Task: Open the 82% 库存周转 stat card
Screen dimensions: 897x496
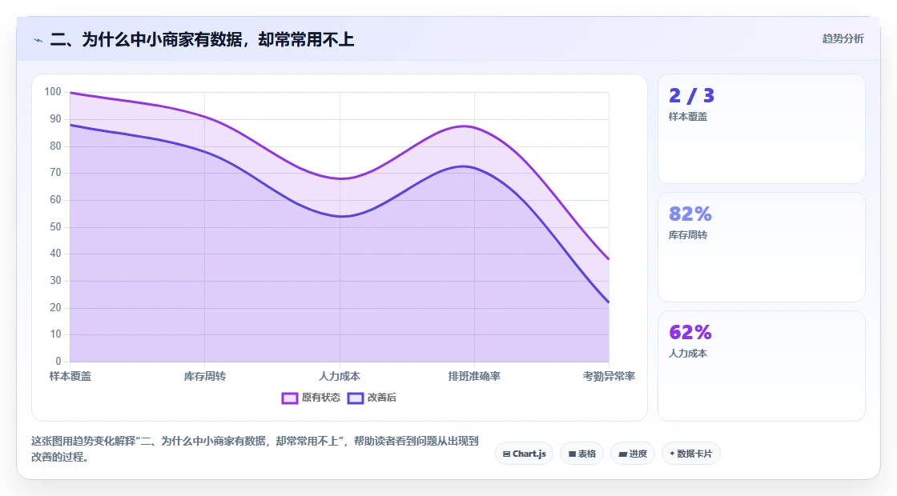Action: pyautogui.click(x=762, y=247)
